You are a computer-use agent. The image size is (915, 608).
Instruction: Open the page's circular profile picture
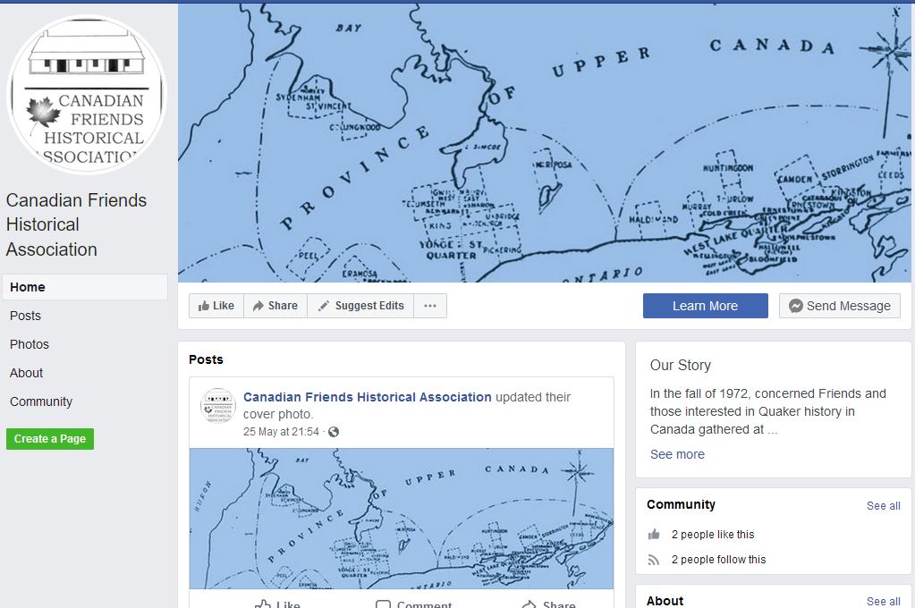pyautogui.click(x=87, y=95)
